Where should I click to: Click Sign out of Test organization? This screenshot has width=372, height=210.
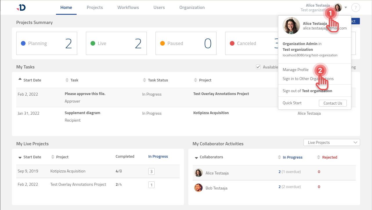307,91
